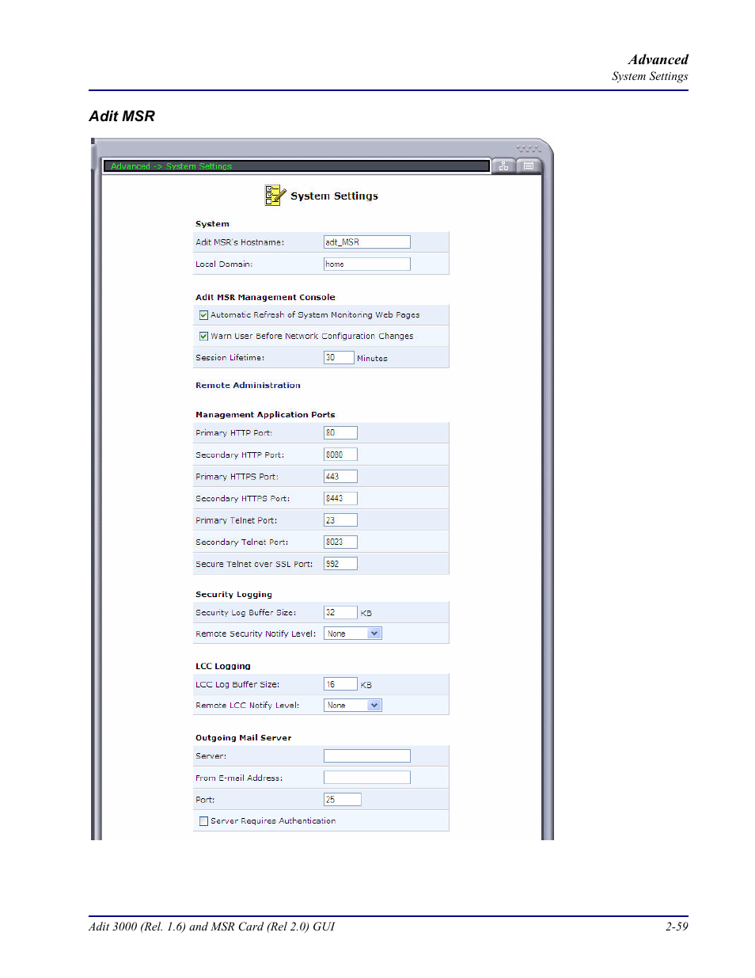Viewport: 755px width, 978px height.
Task: Click the System Settings page title
Action: pyautogui.click(x=334, y=196)
